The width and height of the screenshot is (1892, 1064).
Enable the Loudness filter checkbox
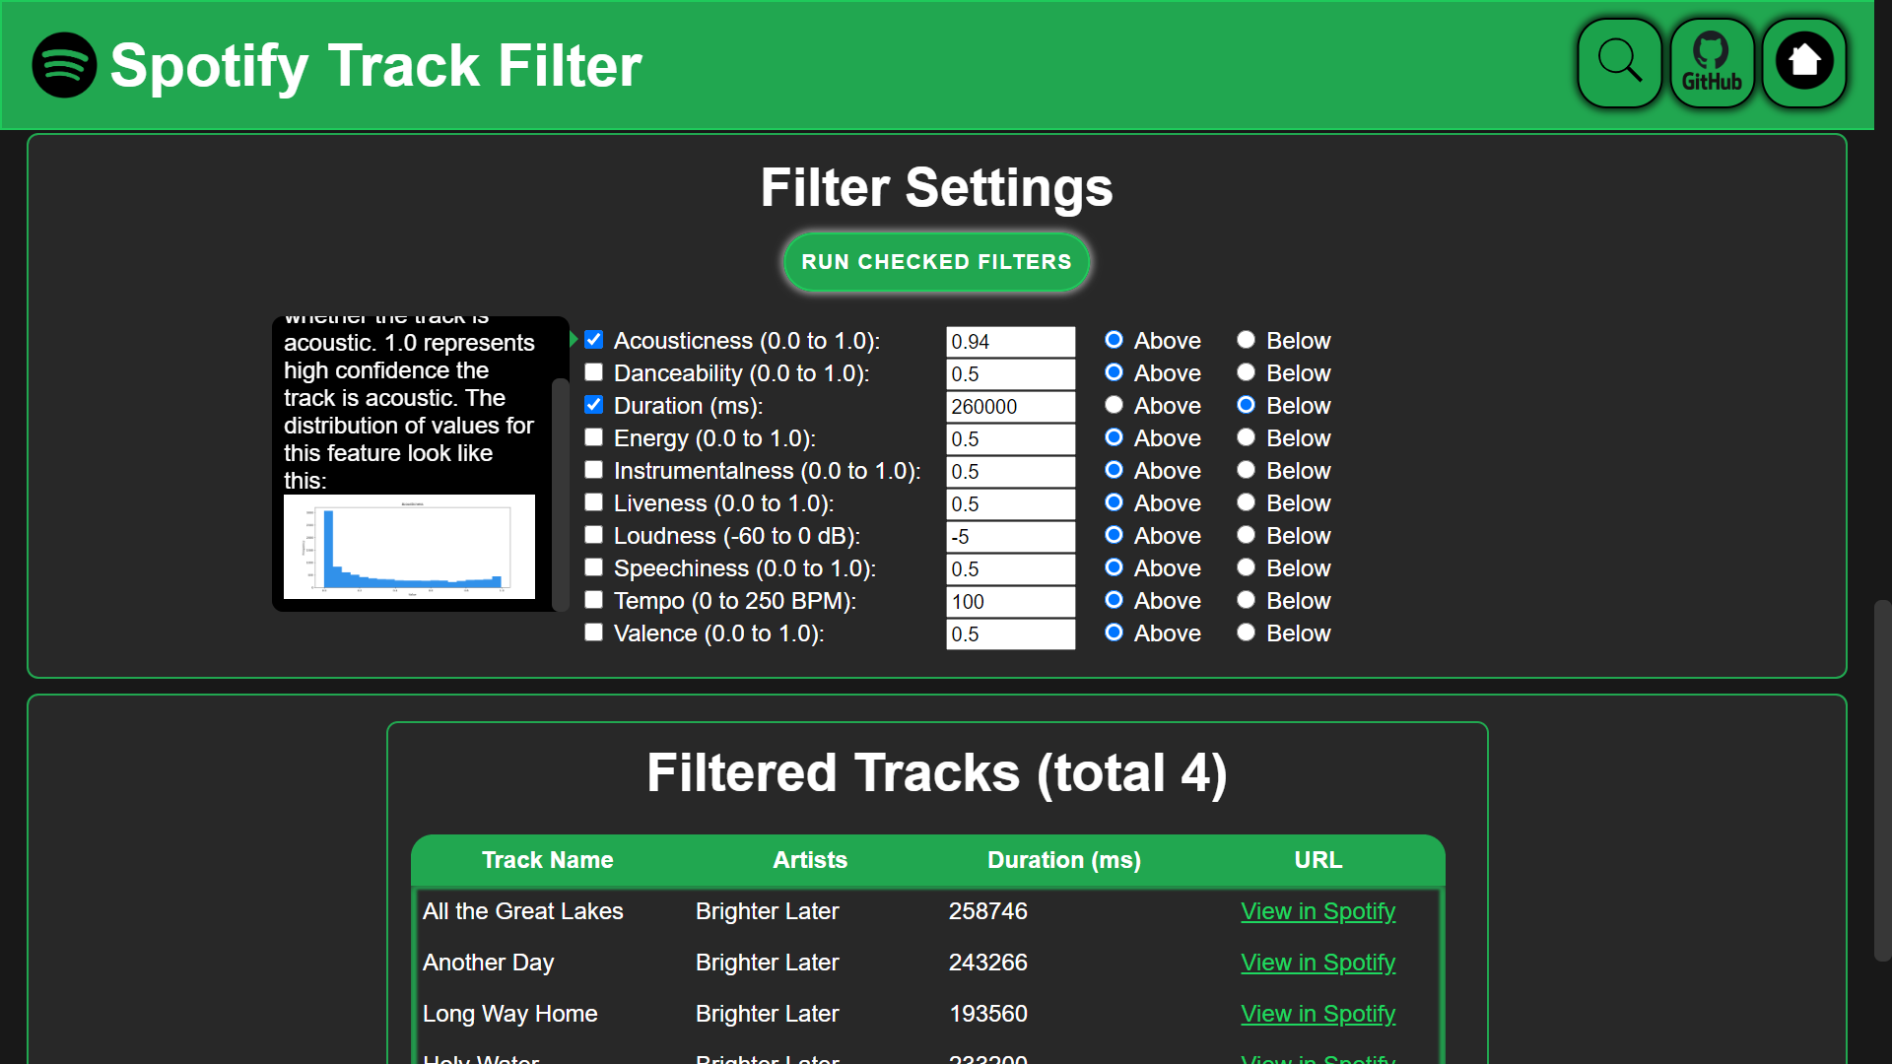593,535
